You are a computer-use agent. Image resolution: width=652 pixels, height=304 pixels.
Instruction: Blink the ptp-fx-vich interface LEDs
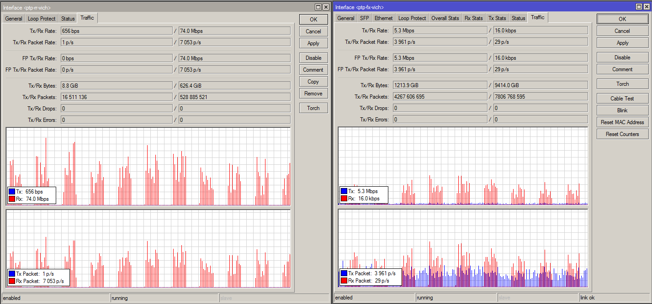pos(622,110)
